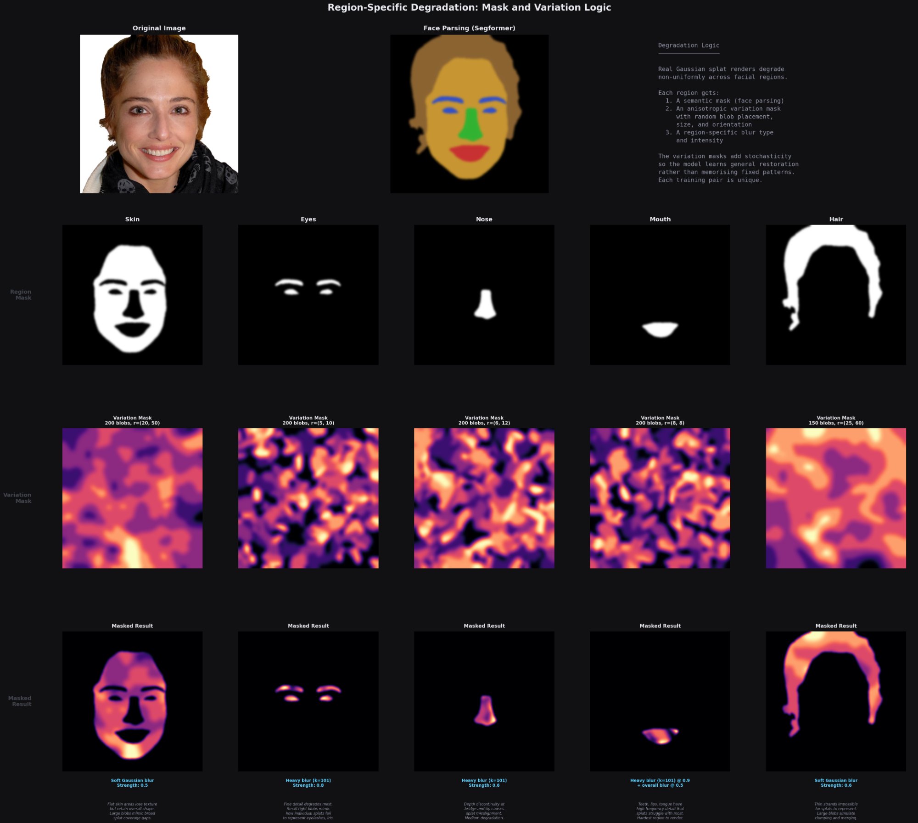Click the Mouth masked result image

(x=660, y=701)
